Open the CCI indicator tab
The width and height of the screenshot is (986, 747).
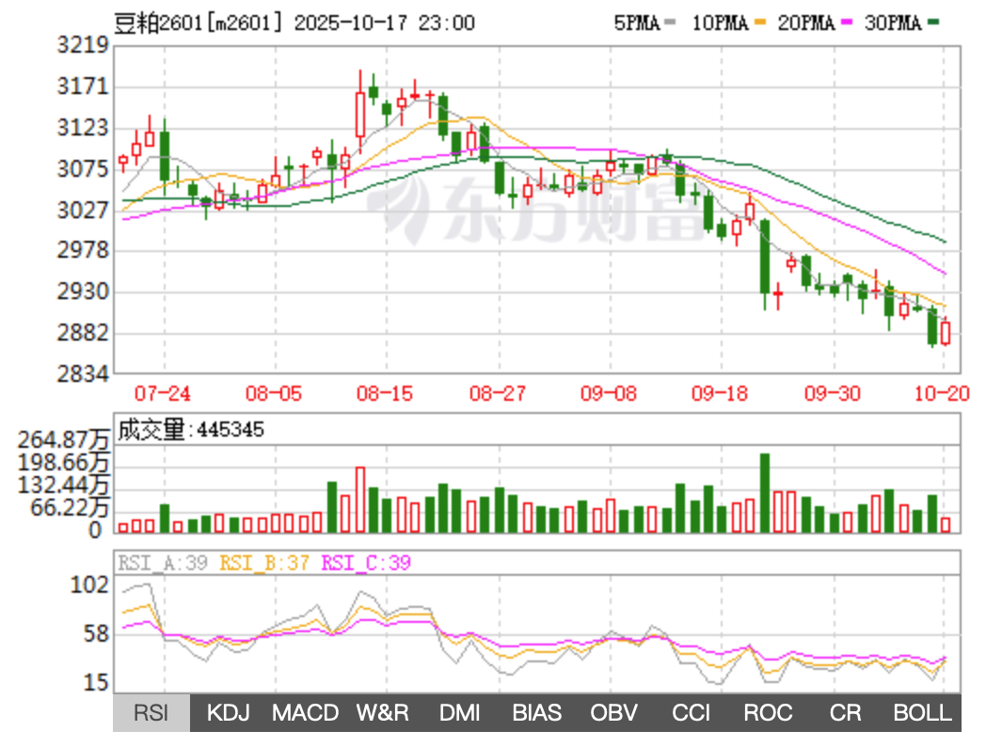coord(691,713)
